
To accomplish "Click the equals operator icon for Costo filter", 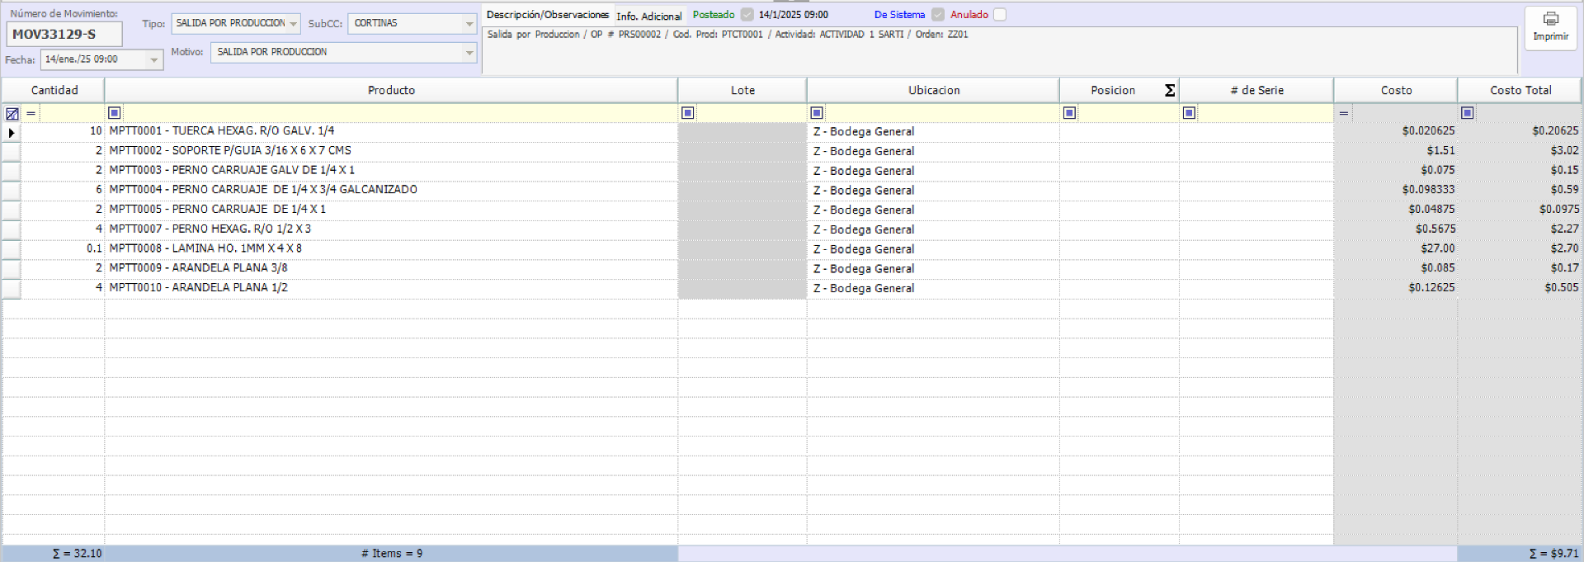I will 1344,113.
